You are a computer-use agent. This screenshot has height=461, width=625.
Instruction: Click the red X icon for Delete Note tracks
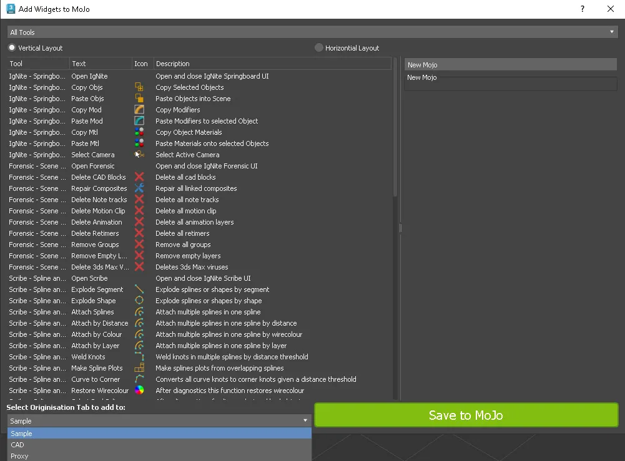pyautogui.click(x=139, y=200)
